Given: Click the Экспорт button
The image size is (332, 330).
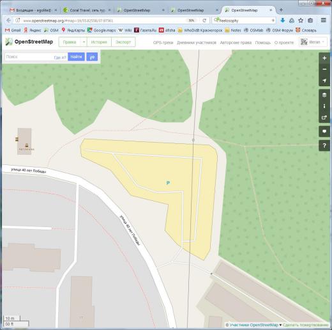Looking at the screenshot, I should [123, 42].
